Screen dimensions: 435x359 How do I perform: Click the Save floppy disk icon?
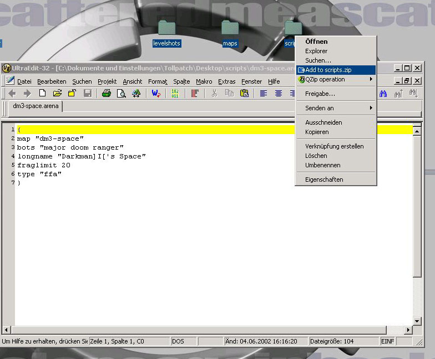88,93
